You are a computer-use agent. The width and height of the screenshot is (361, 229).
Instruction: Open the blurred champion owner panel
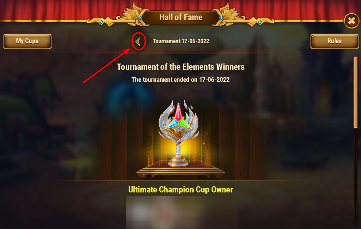tap(182, 212)
